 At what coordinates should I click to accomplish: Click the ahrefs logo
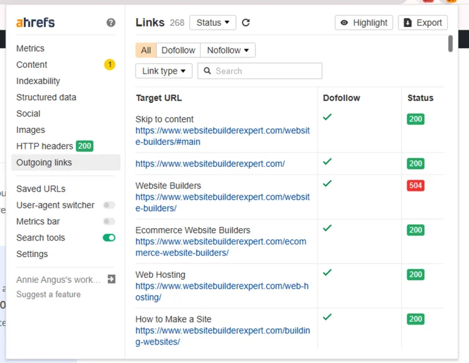tap(35, 23)
